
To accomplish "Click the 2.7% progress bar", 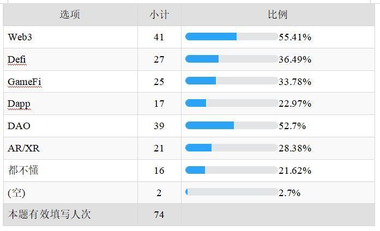I will tap(231, 192).
